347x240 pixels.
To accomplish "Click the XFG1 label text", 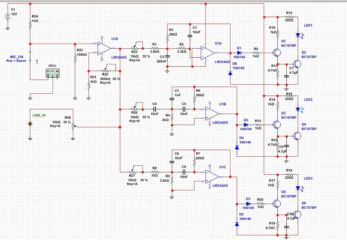I will 52,66.
